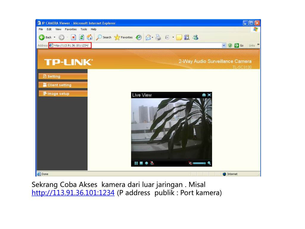Click the browser Back button
The width and height of the screenshot is (305, 229).
coord(45,37)
